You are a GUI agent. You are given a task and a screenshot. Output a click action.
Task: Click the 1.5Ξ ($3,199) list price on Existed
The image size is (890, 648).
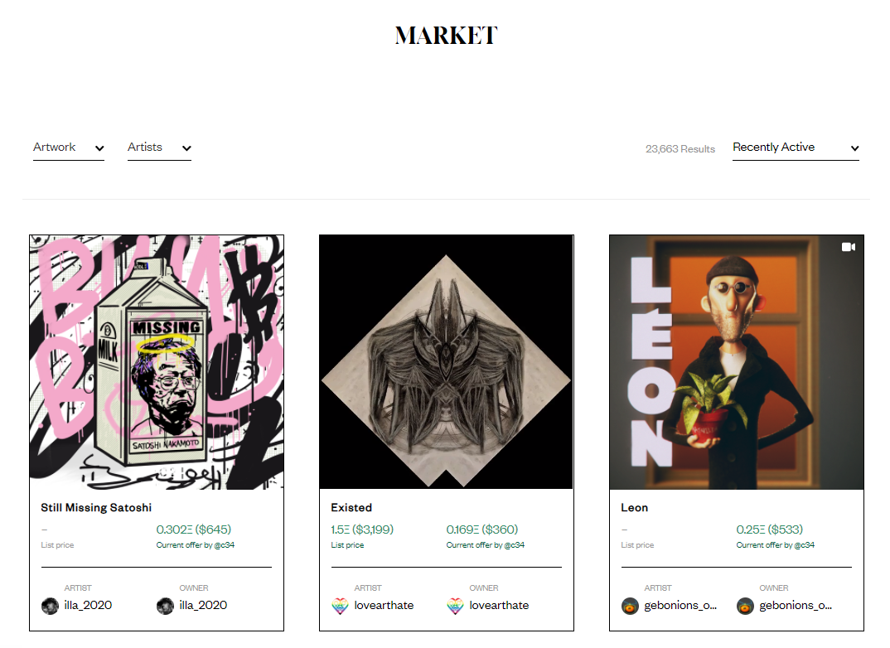(x=362, y=530)
